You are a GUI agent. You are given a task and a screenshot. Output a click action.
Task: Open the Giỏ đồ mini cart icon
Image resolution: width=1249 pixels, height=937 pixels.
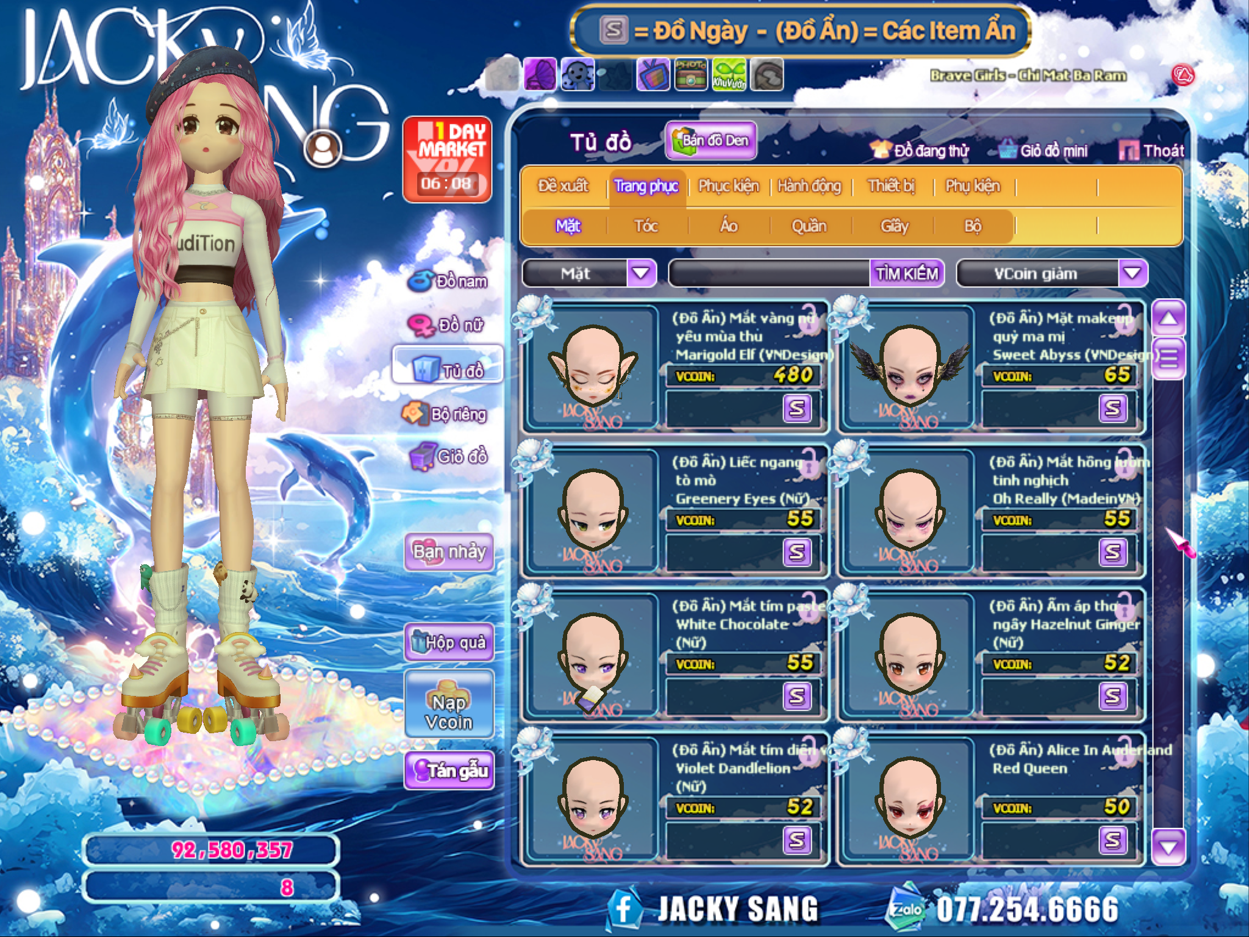(1008, 150)
